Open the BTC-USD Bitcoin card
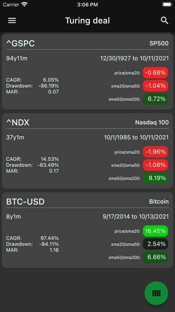Image resolution: width=175 pixels, height=312 pixels. [87, 230]
